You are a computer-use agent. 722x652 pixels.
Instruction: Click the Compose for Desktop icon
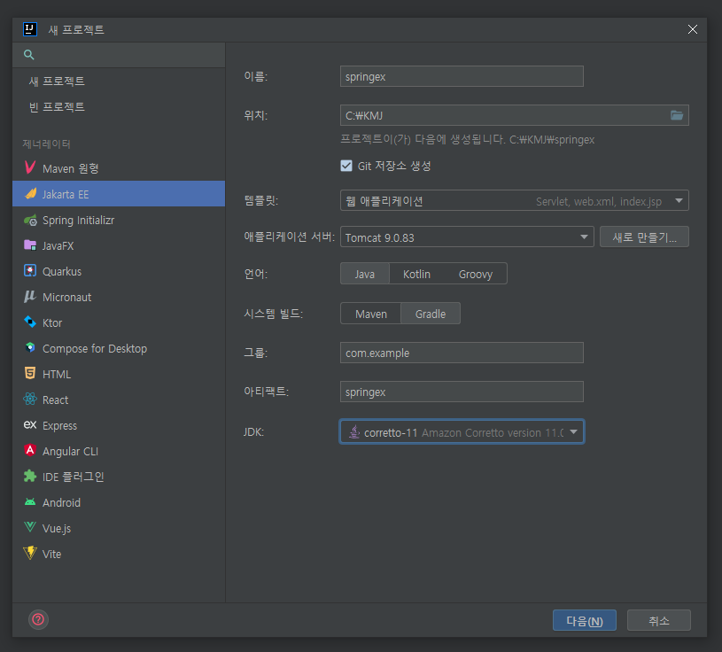30,348
